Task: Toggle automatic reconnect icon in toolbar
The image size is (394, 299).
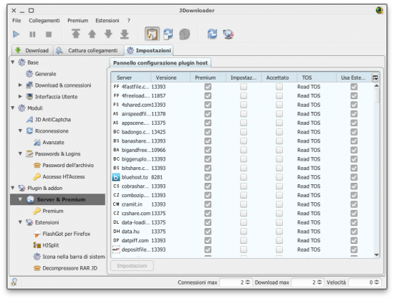Action: [168, 34]
